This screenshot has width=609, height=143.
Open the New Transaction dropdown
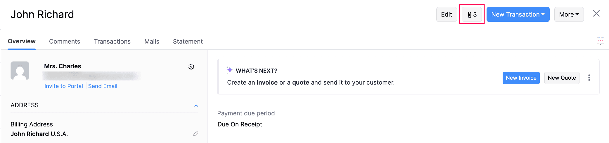[x=518, y=14]
